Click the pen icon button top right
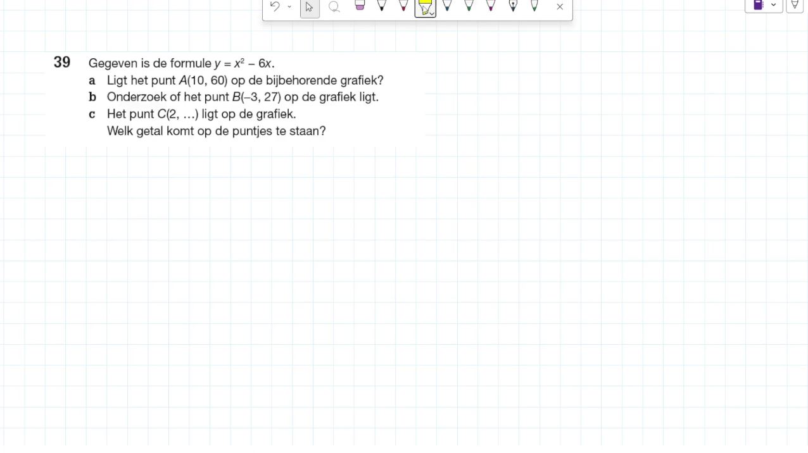The image size is (808, 453). (795, 5)
